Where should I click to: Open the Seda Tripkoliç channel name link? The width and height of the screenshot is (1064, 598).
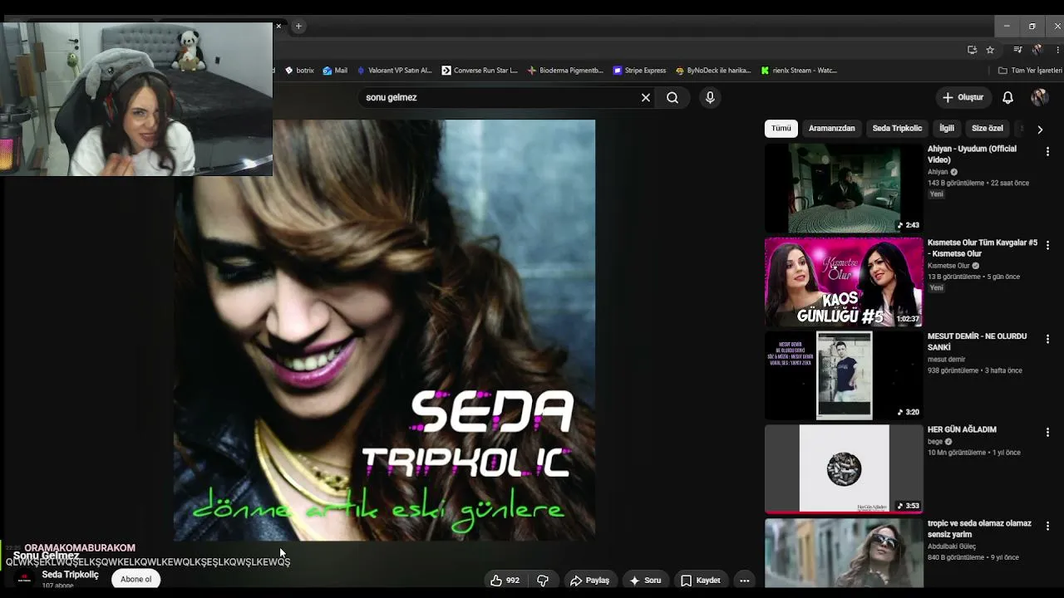click(70, 575)
